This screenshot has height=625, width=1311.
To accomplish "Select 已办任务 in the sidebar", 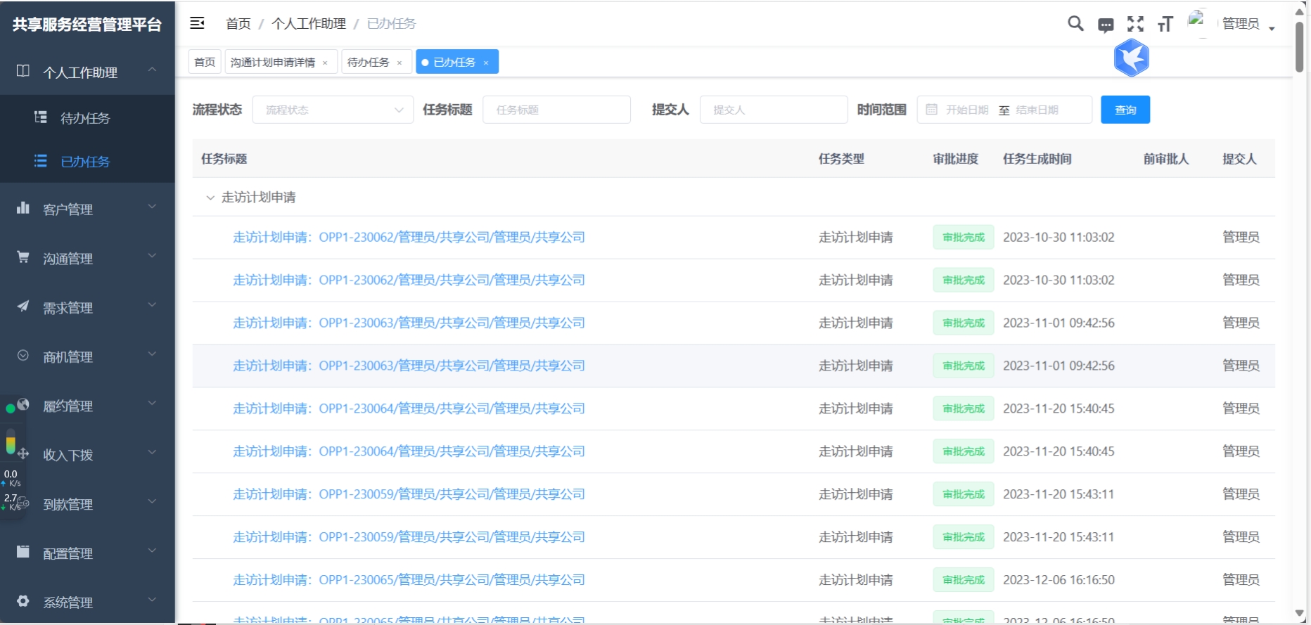I will (87, 162).
